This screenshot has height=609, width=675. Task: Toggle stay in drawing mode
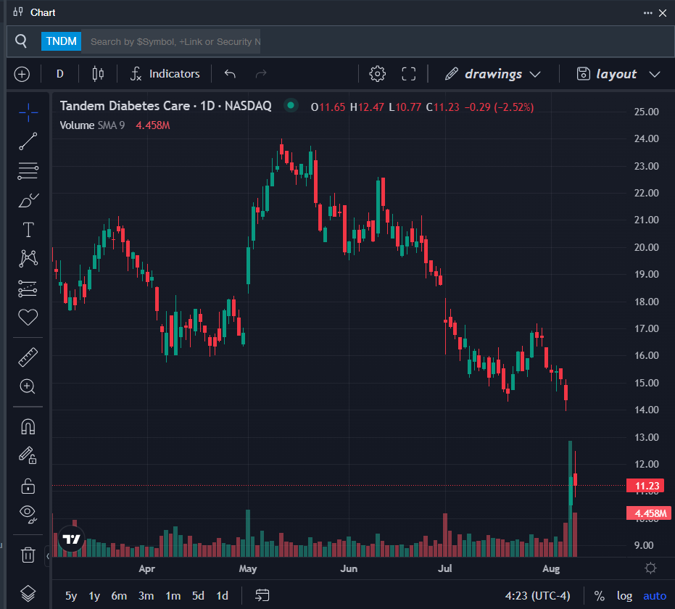28,455
